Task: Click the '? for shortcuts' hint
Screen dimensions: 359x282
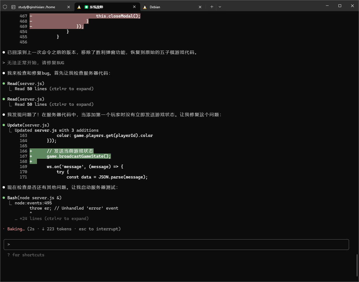Action: [x=26, y=255]
